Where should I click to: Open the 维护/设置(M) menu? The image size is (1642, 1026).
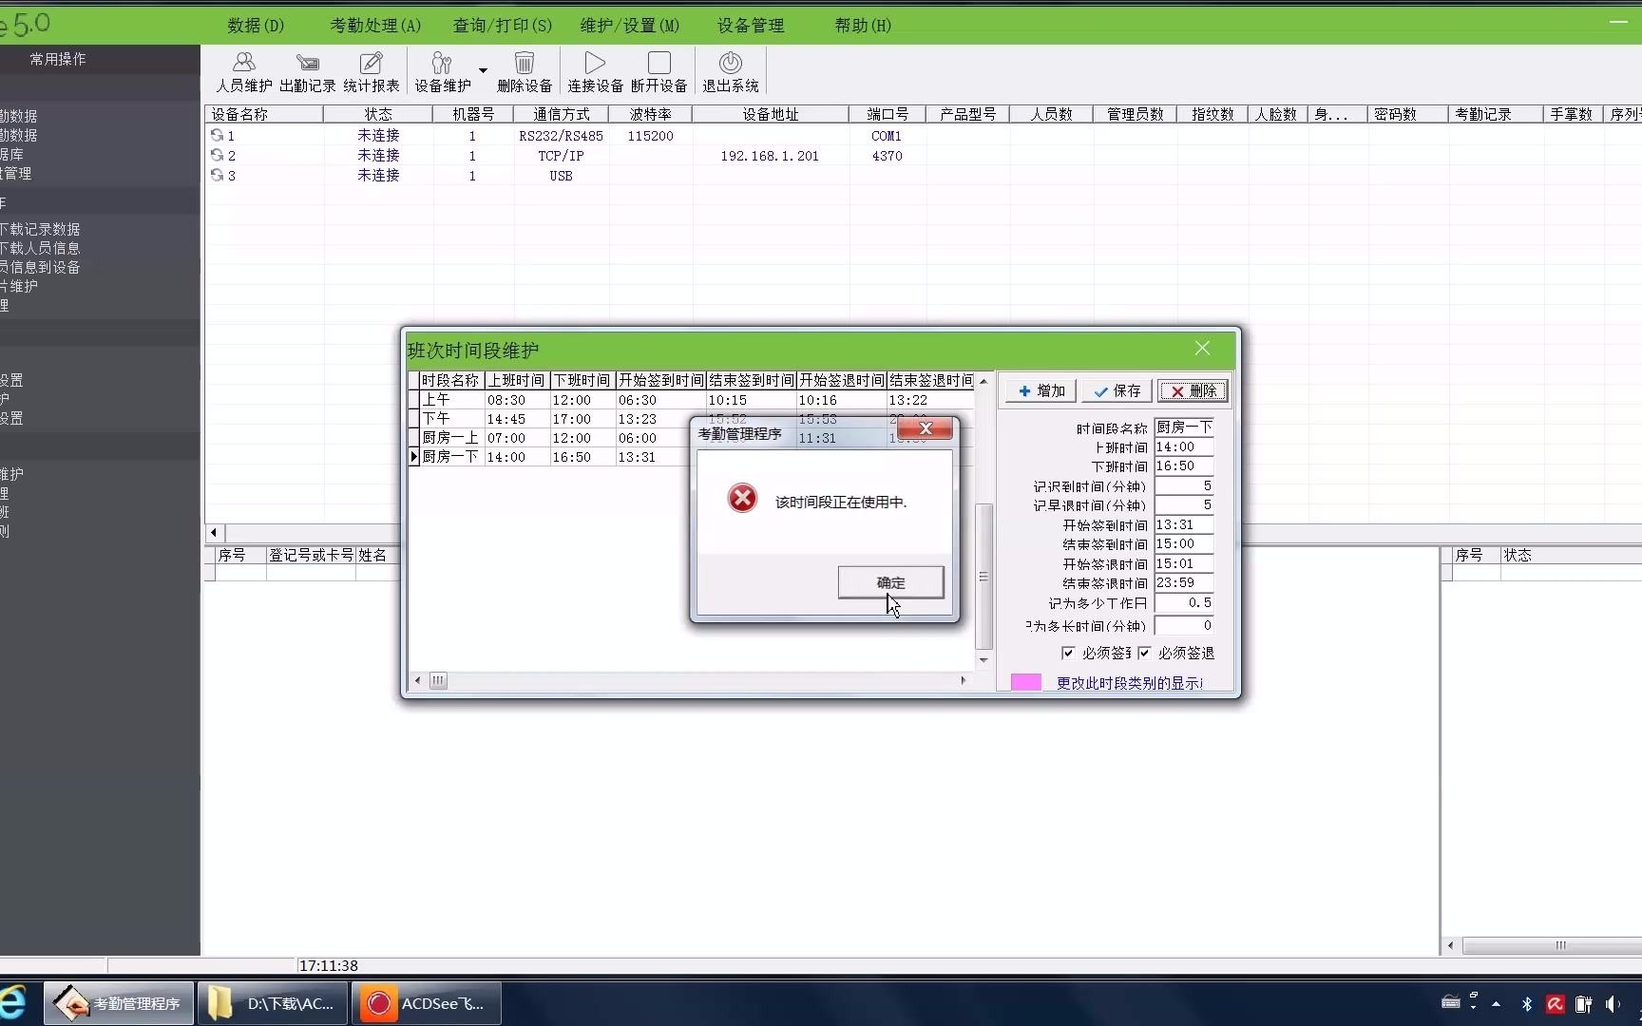click(630, 26)
